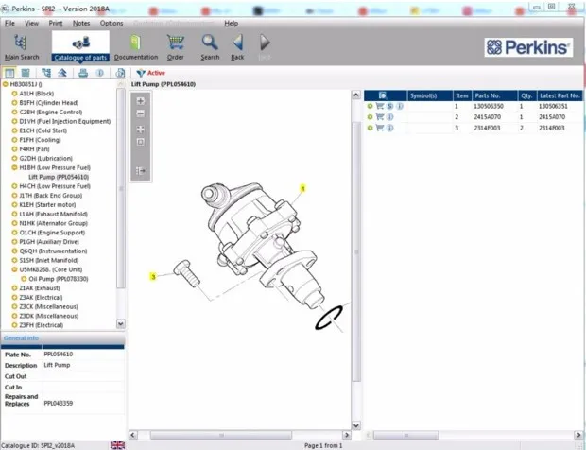Expand D1VH (Fuel Injection Equipment) node
The width and height of the screenshot is (586, 450).
(14, 121)
